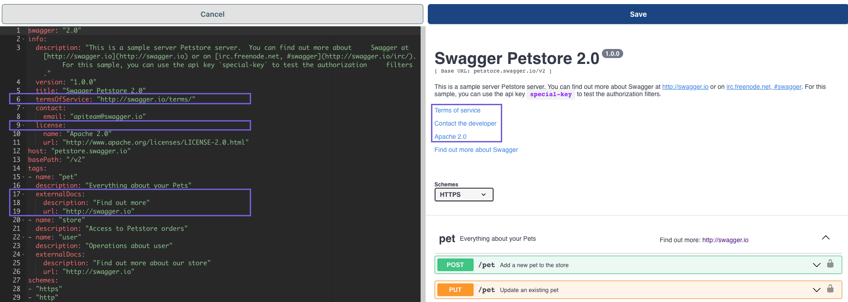Click the Swagger Petstore 2.0 title

(x=517, y=58)
